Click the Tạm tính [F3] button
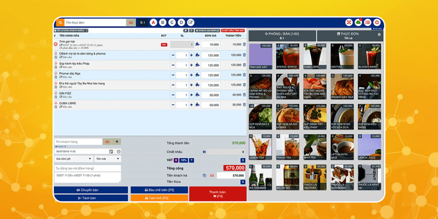The image size is (438, 219). click(x=159, y=198)
